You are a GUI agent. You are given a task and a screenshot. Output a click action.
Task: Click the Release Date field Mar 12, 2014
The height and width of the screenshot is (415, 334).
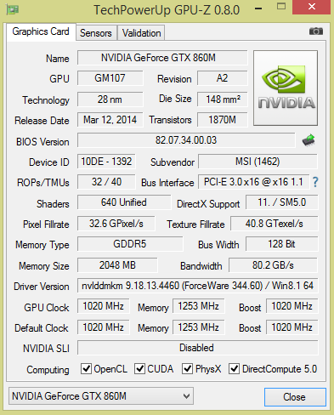click(110, 120)
